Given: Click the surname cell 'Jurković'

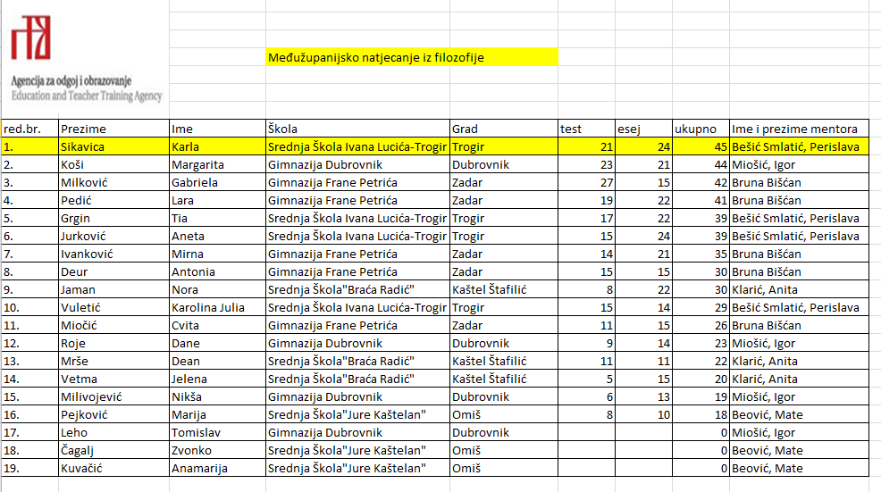Looking at the screenshot, I should click(x=113, y=236).
